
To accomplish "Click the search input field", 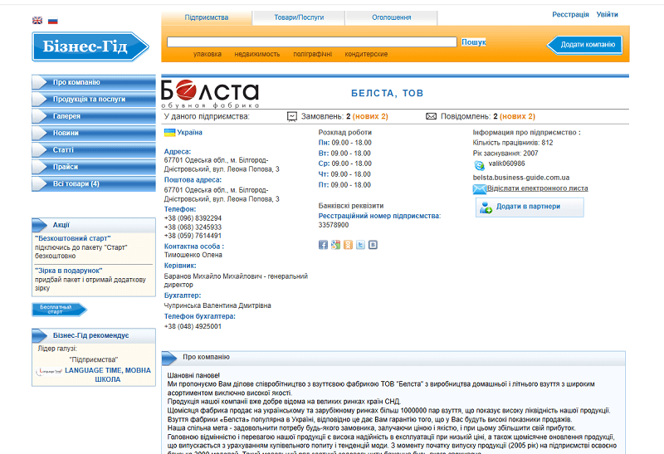I will tap(312, 42).
